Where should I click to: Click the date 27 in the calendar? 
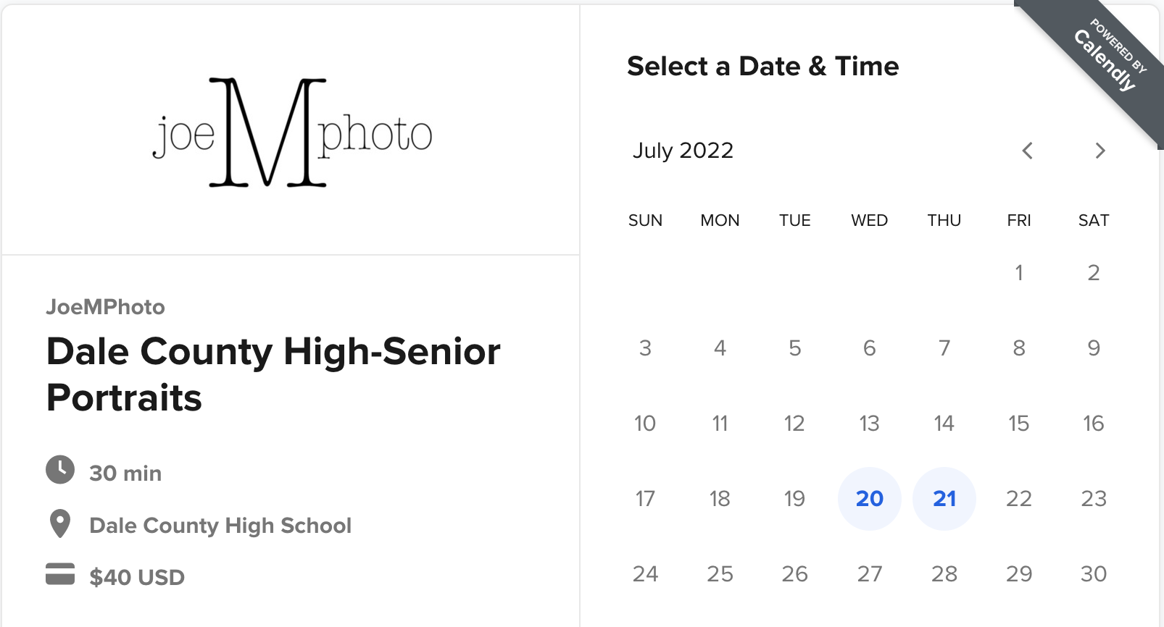870,574
